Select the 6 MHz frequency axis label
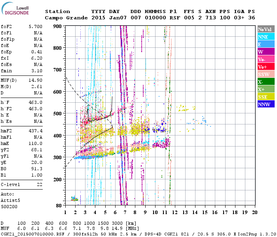 pyautogui.click(x=115, y=213)
